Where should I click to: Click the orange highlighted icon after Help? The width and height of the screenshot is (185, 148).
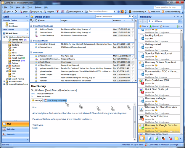[x=122, y=12]
